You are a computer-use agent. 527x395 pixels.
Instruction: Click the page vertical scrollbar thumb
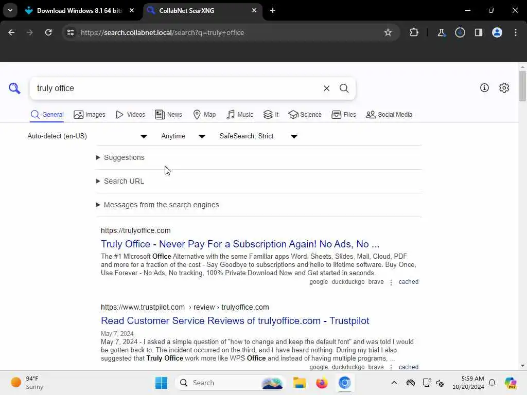point(522,86)
